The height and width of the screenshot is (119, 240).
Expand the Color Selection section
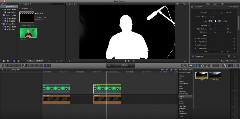[196, 39]
